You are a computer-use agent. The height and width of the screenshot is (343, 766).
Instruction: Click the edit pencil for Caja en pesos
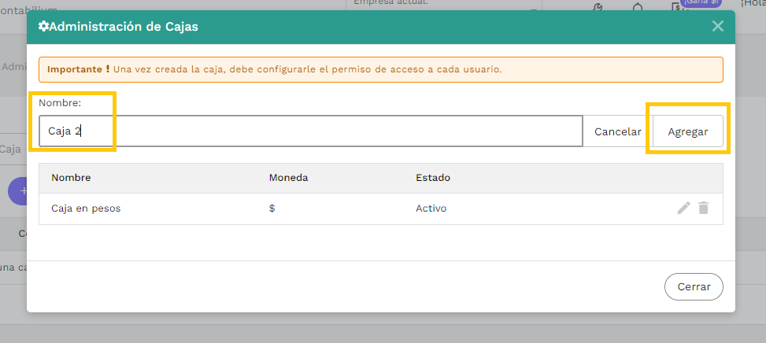[684, 208]
